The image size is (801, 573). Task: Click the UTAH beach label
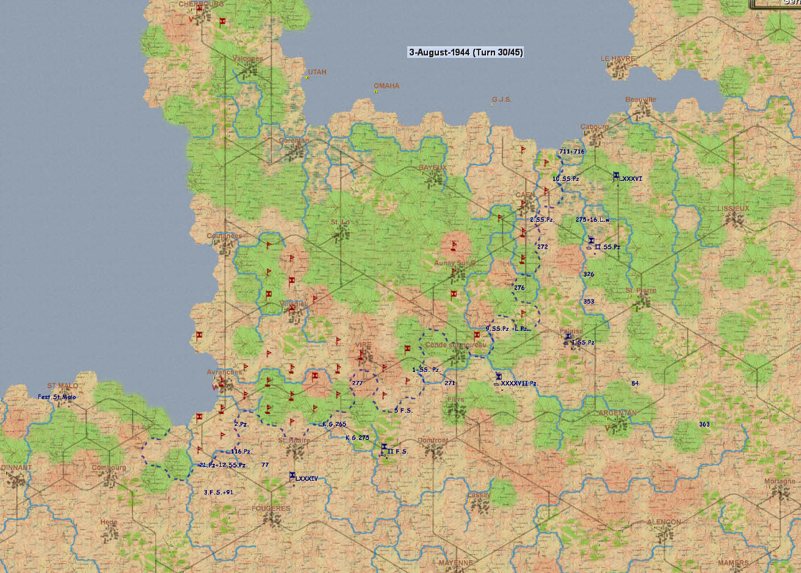point(317,72)
